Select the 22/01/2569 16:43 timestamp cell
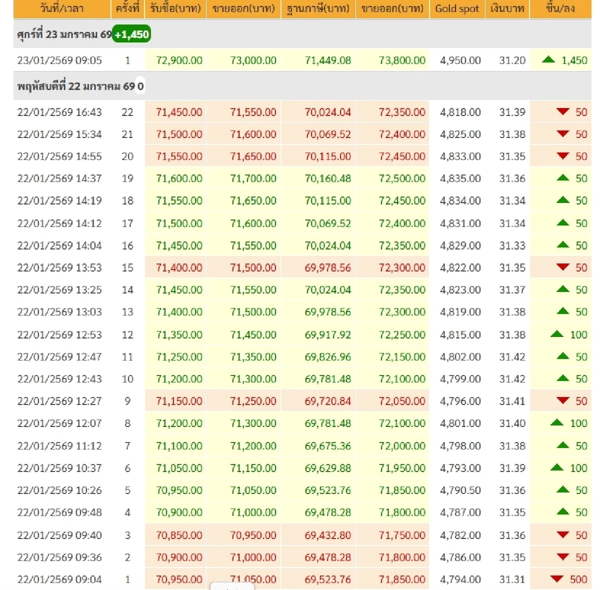This screenshot has height=590, width=600. [59, 112]
